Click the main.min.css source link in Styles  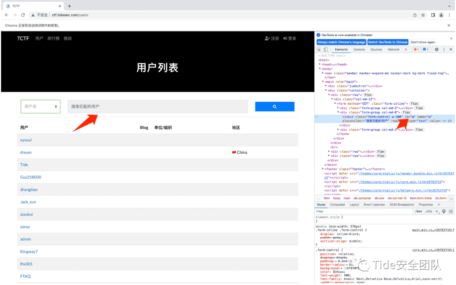tap(433, 230)
